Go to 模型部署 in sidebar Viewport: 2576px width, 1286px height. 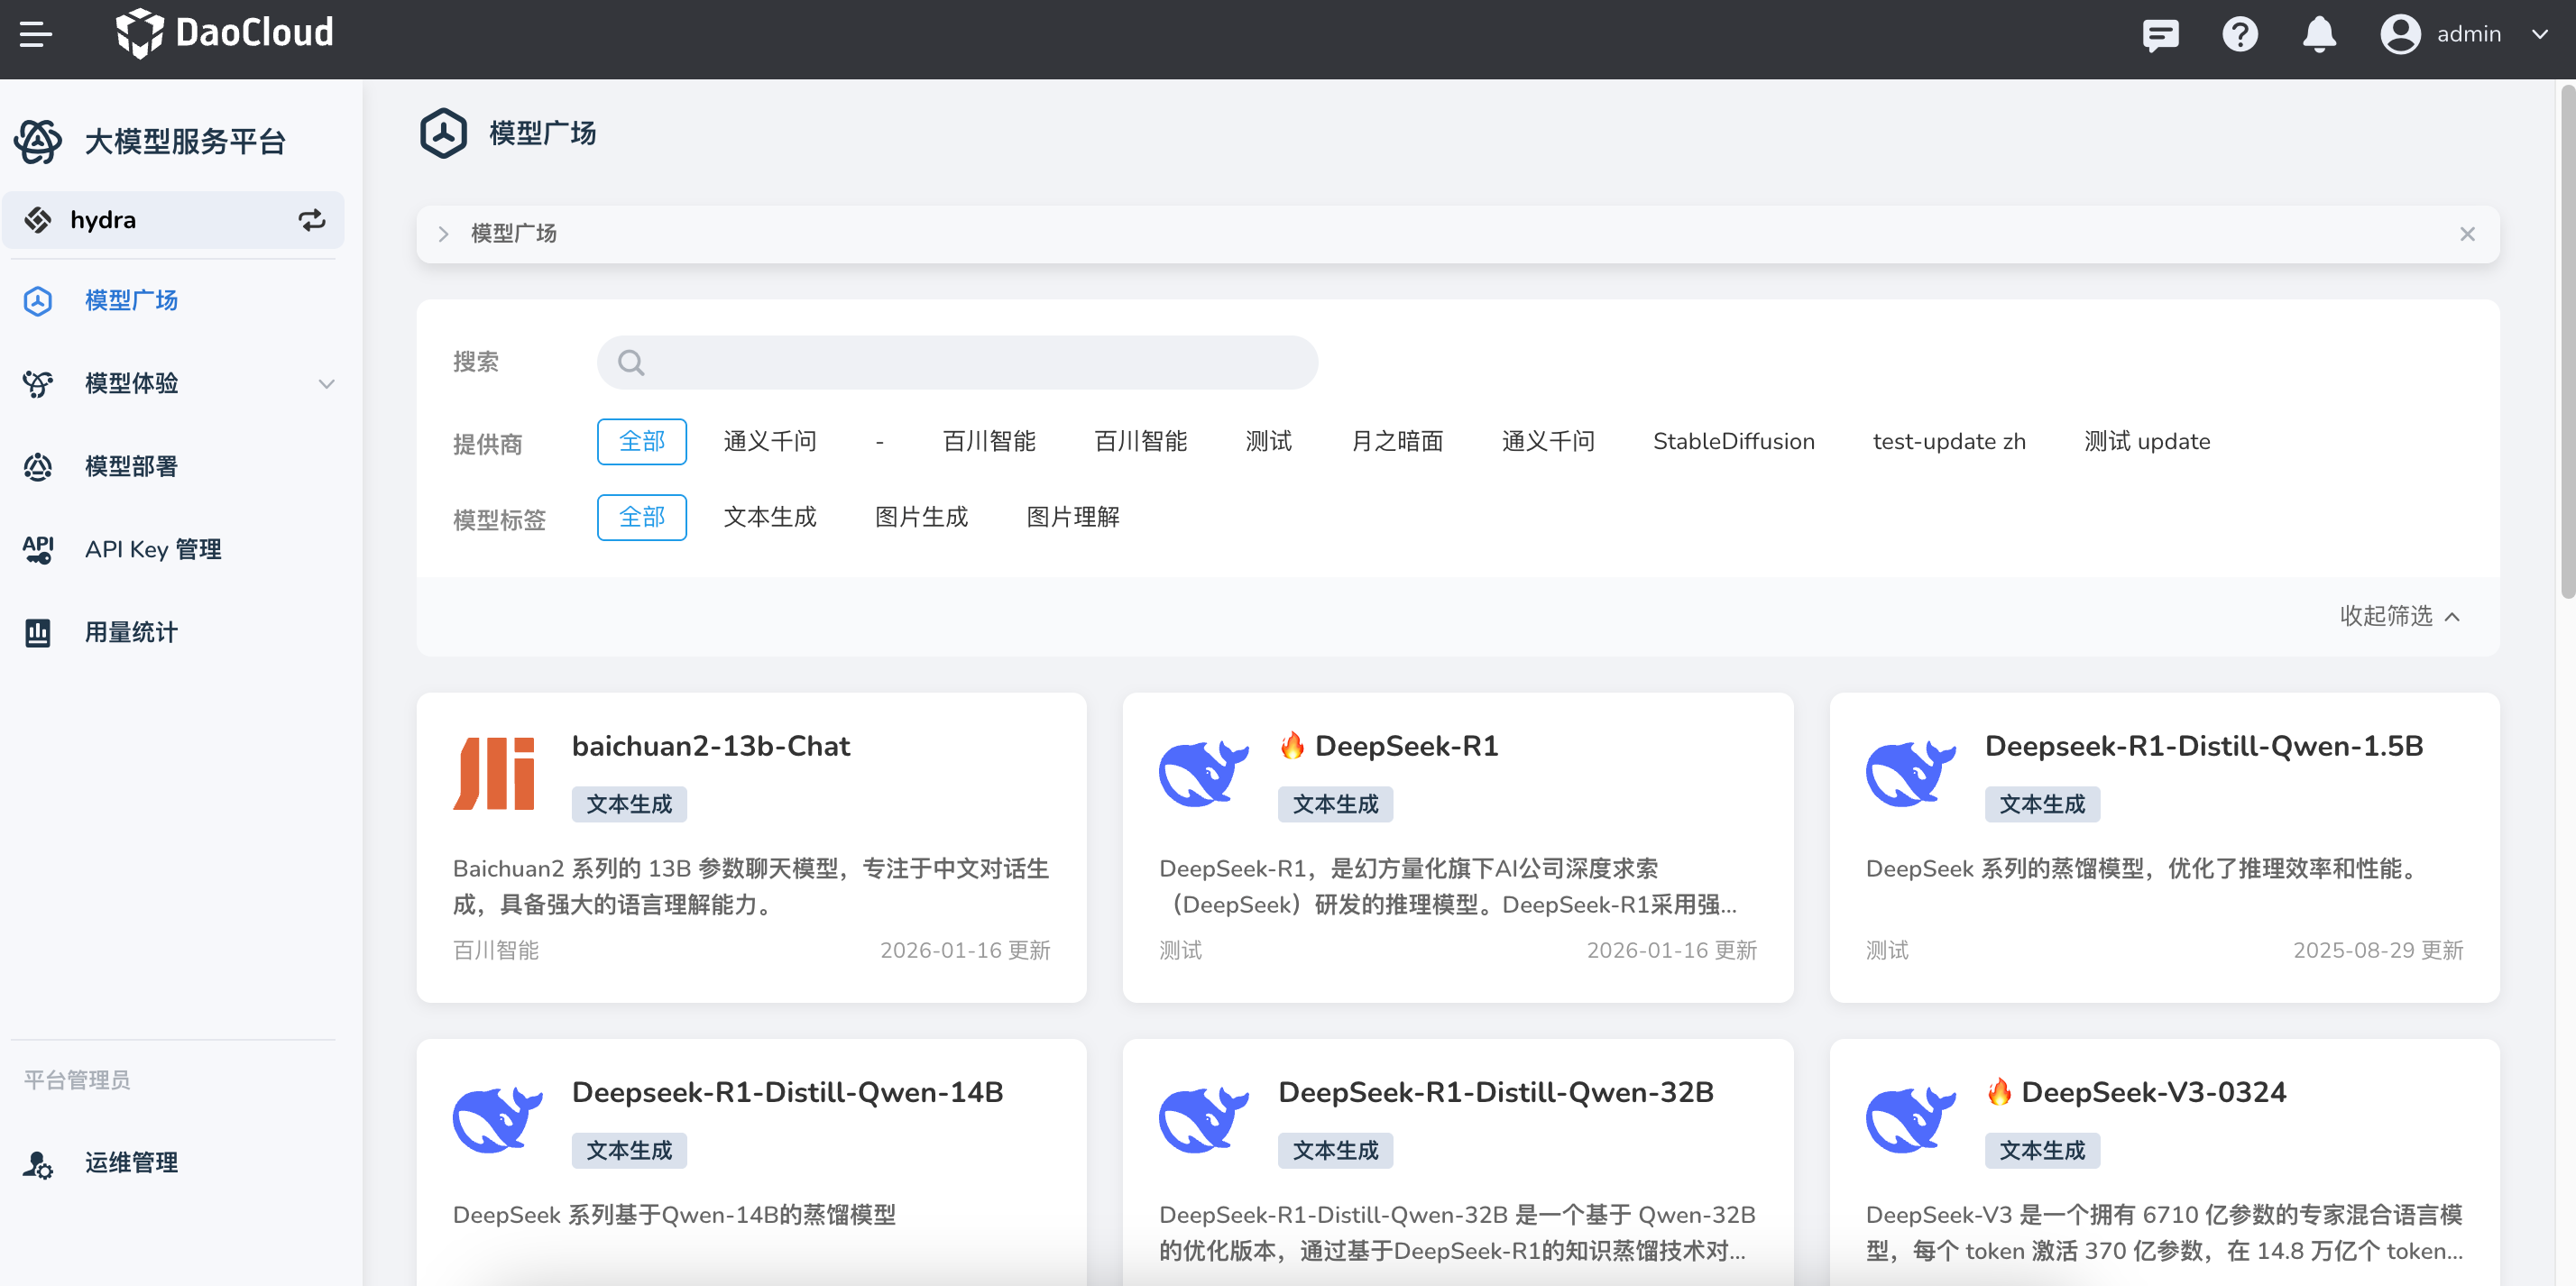(131, 466)
